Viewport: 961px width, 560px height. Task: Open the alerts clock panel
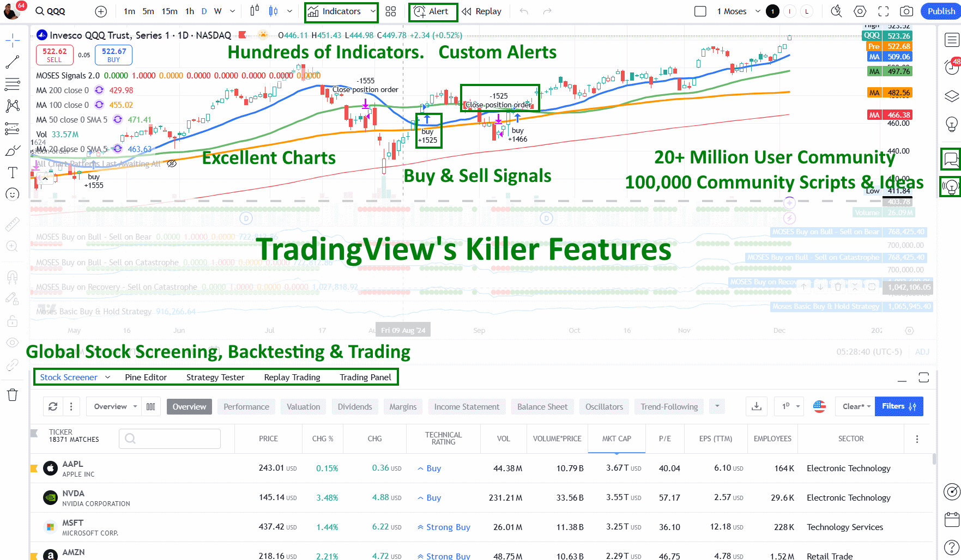point(952,67)
